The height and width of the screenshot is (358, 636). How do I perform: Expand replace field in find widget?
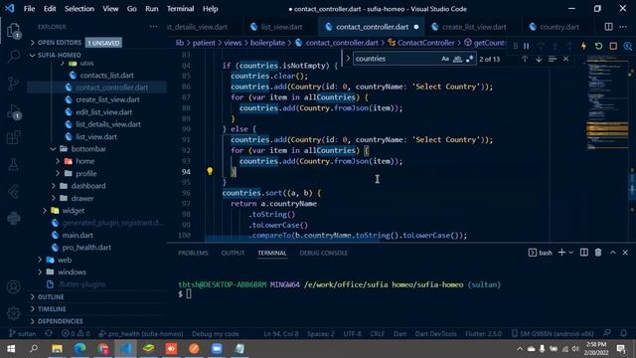pyautogui.click(x=348, y=59)
